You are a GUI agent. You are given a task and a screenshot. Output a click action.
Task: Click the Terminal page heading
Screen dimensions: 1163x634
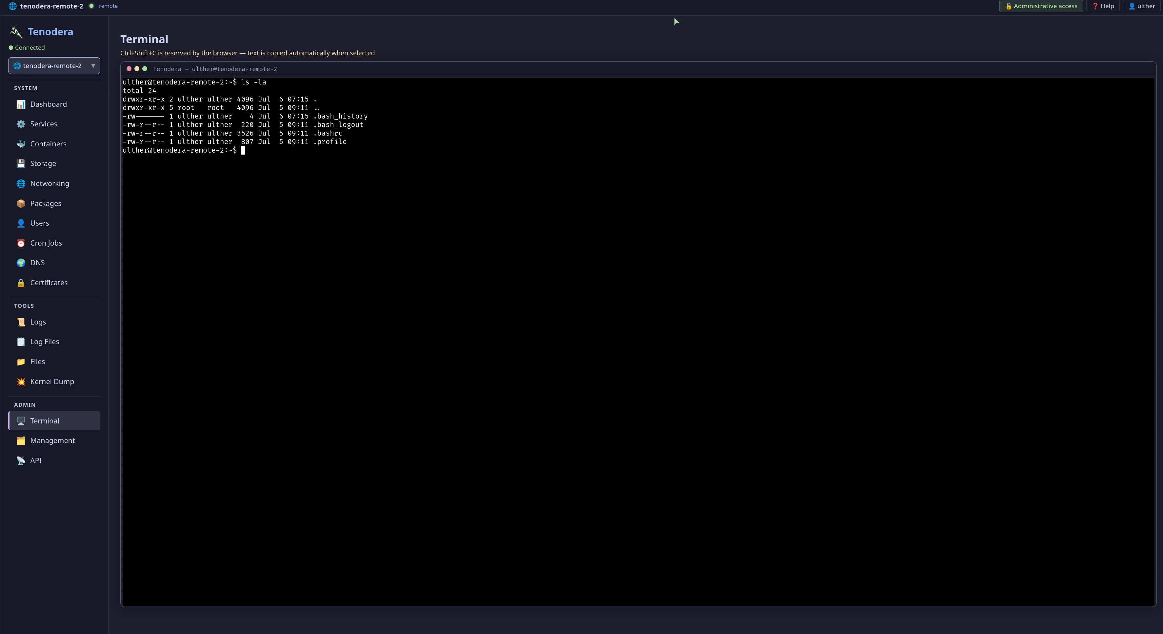pyautogui.click(x=144, y=39)
